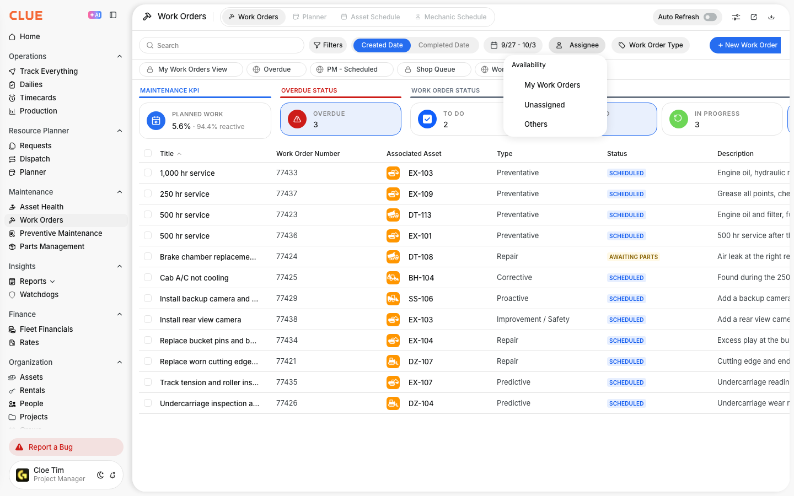Select the 1,000 hr service row checkbox
Viewport: 794px width, 496px height.
click(x=148, y=172)
